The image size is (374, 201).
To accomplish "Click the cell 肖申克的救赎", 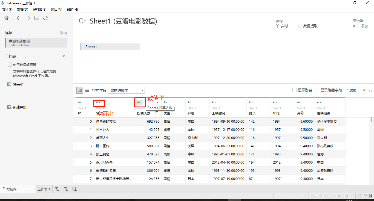I will coord(106,121).
